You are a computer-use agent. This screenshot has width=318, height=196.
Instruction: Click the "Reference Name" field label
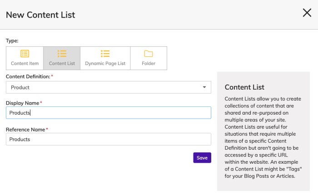(25, 130)
